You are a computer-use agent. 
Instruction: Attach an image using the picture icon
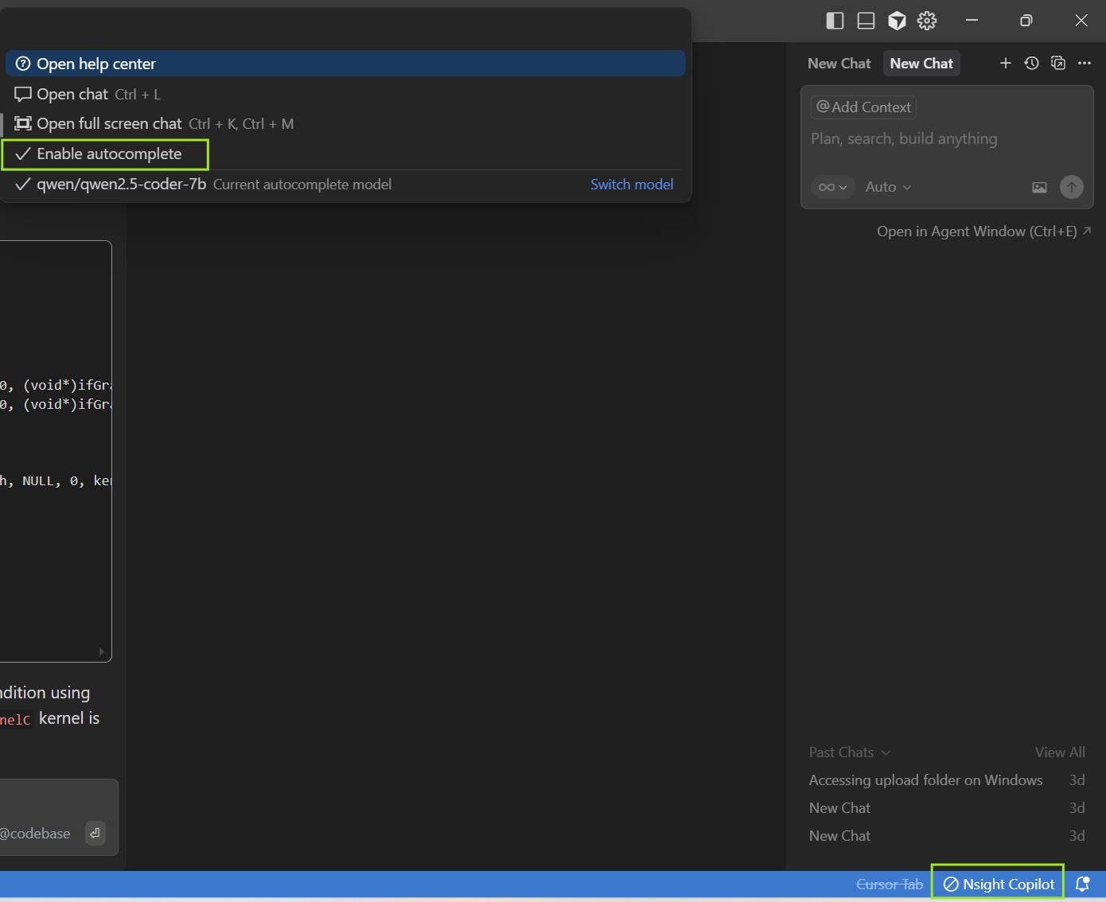1039,188
